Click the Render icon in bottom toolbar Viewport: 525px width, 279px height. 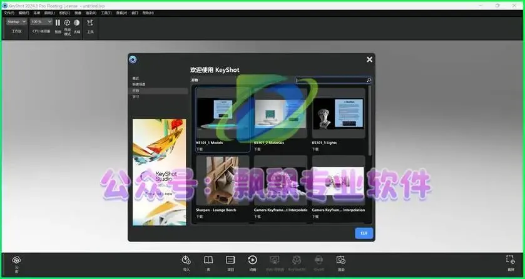pyautogui.click(x=341, y=260)
